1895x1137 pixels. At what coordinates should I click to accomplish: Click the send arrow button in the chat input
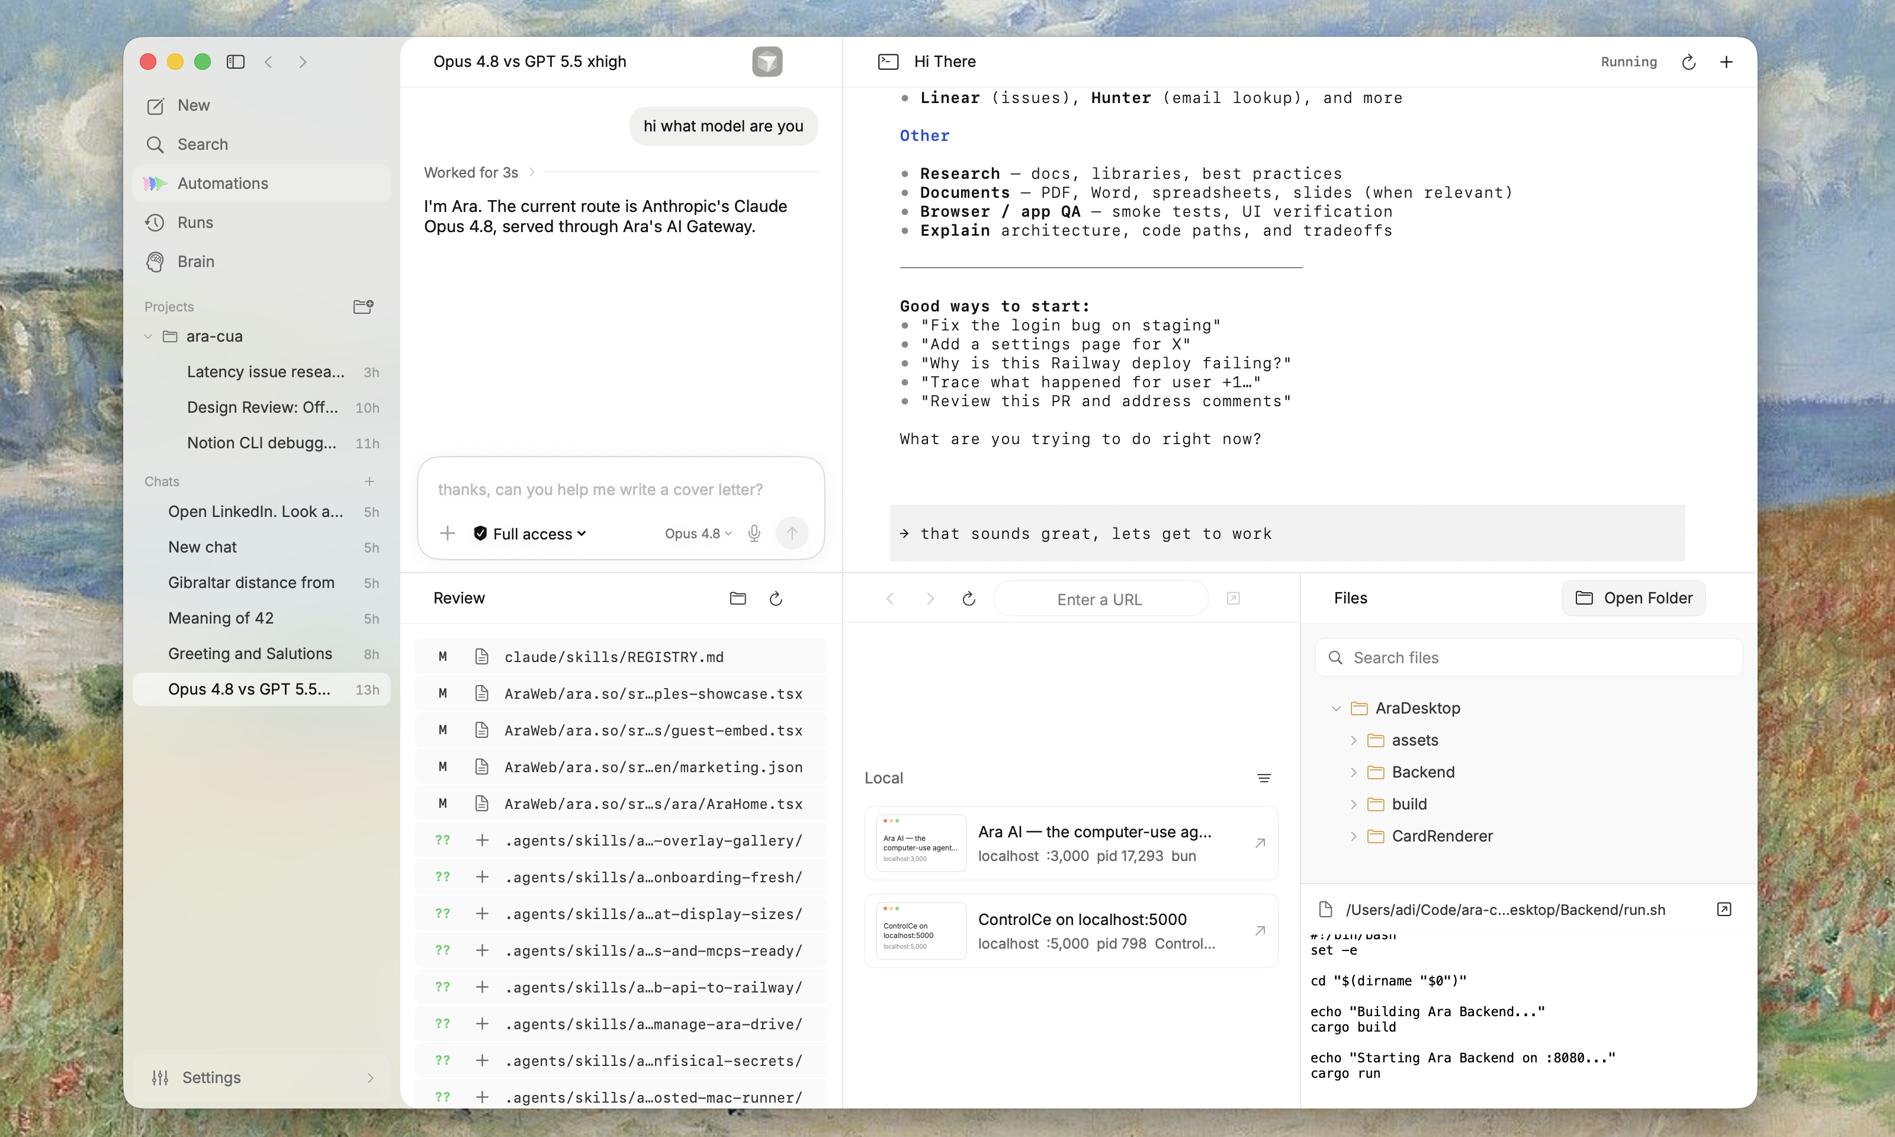[792, 532]
